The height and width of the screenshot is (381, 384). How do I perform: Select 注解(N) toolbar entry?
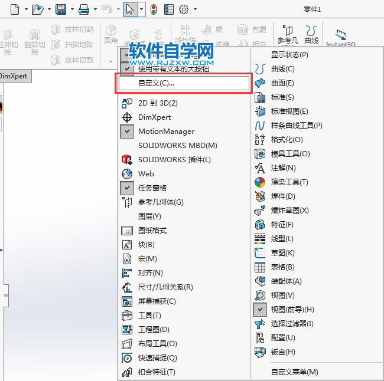(283, 168)
